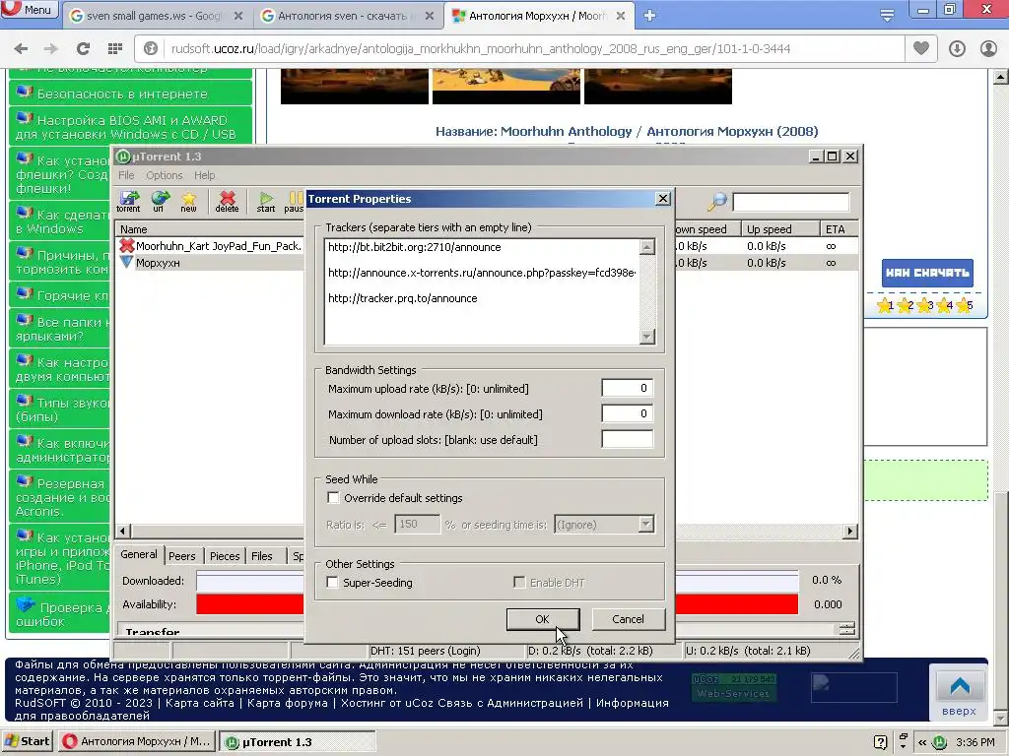The image size is (1009, 756).
Task: Click the Number of upload slots field
Action: coord(627,440)
